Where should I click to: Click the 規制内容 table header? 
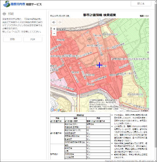coord(80,115)
